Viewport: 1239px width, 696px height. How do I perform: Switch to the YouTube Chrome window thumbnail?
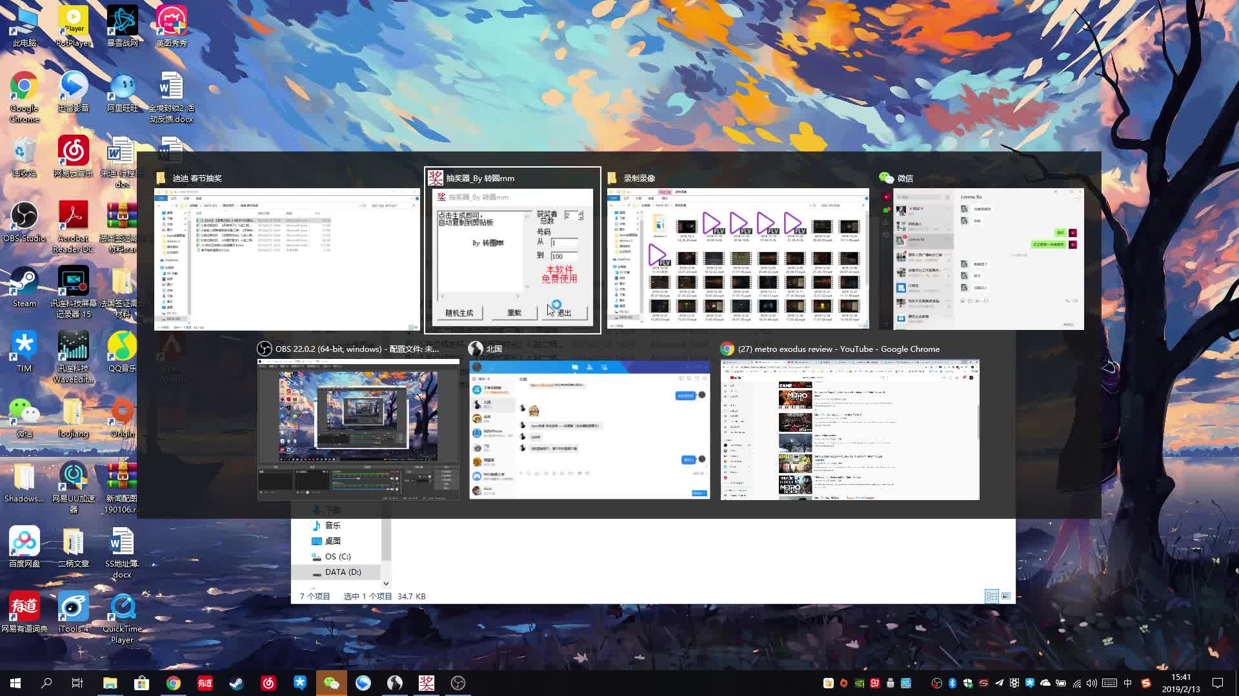tap(850, 422)
